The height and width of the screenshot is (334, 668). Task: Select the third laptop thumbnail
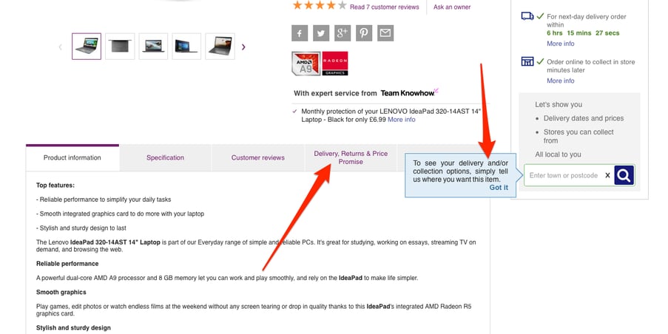(x=153, y=47)
